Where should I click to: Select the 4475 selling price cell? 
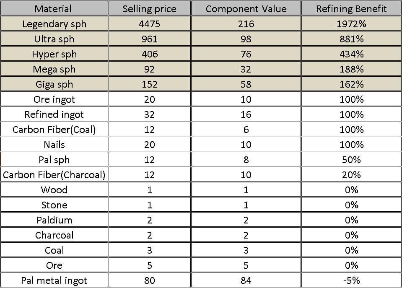(x=149, y=24)
